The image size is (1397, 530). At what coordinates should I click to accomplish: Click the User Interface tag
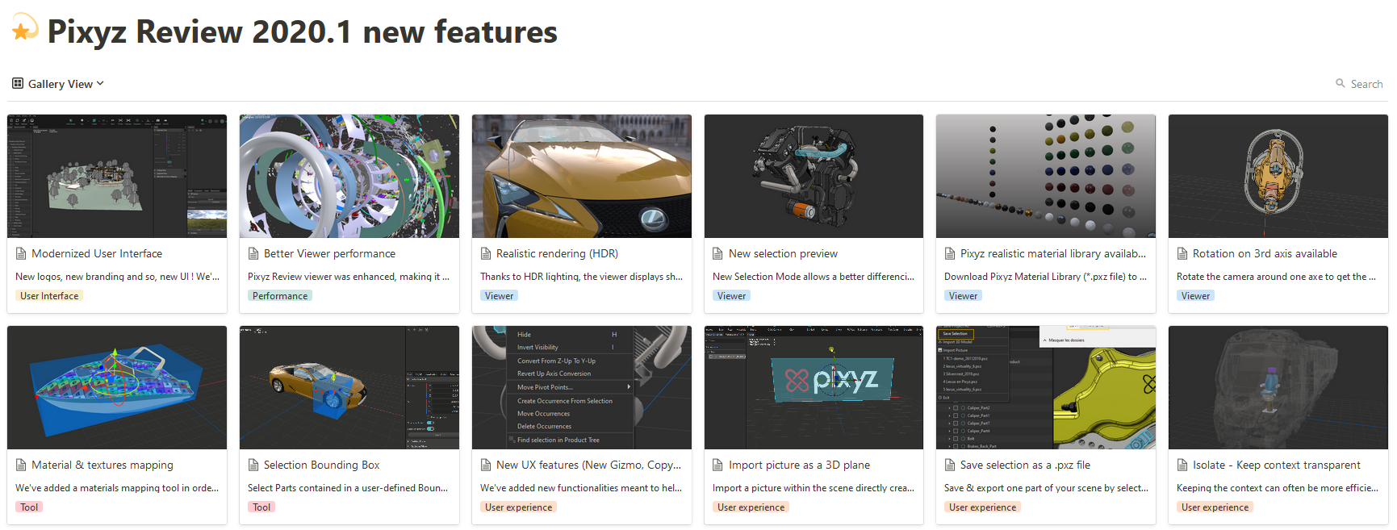pyautogui.click(x=49, y=296)
